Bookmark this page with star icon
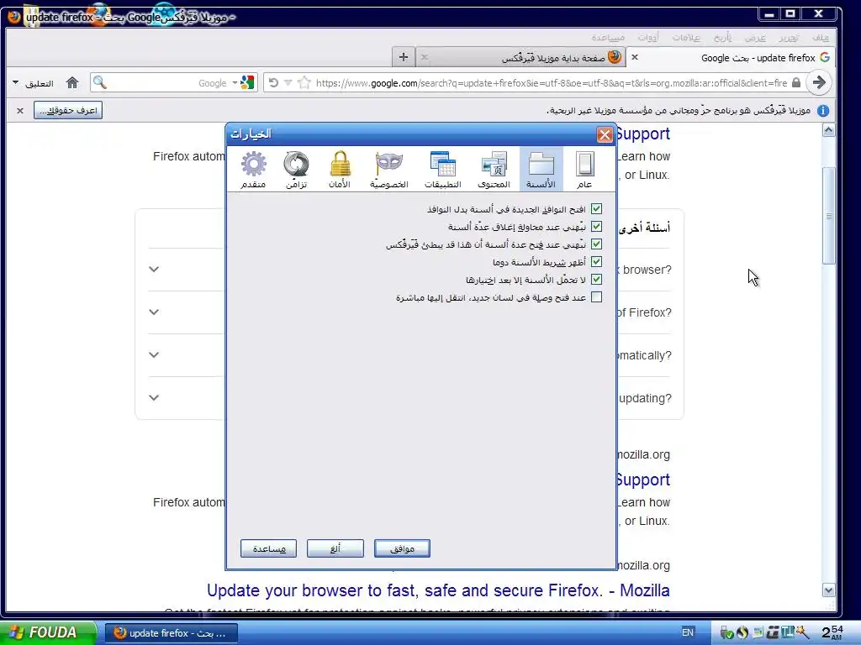861x645 pixels. (304, 83)
